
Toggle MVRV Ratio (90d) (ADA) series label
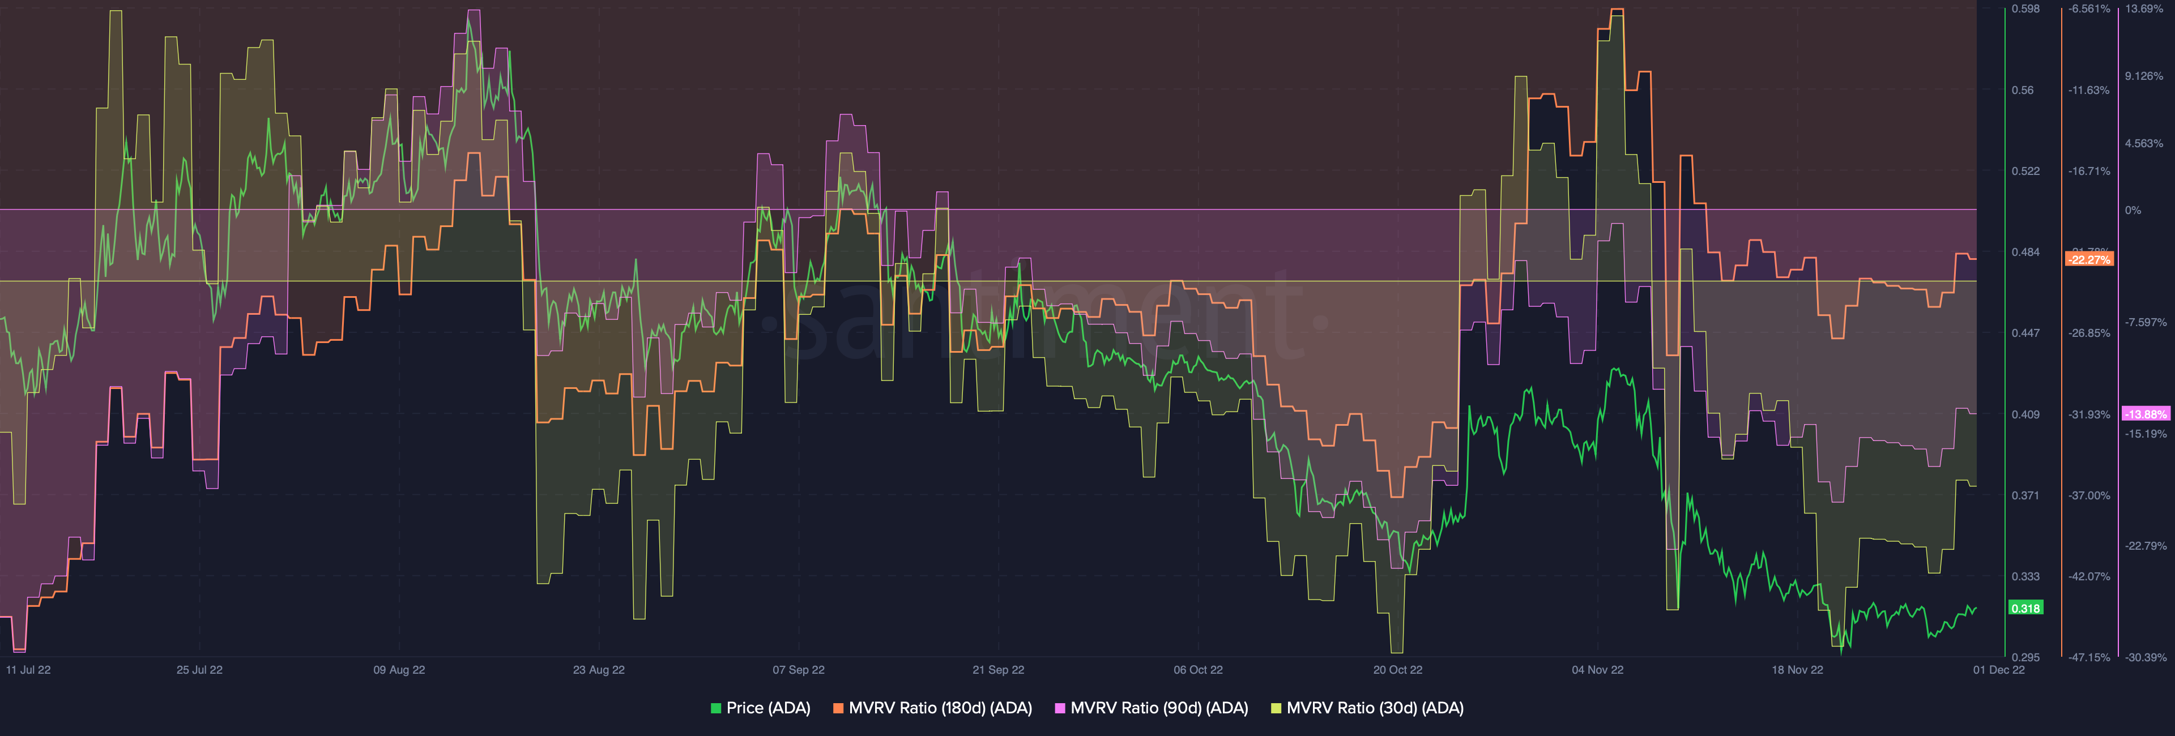coord(1158,708)
